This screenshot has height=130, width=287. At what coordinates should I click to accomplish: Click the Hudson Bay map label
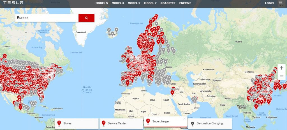click(37, 47)
